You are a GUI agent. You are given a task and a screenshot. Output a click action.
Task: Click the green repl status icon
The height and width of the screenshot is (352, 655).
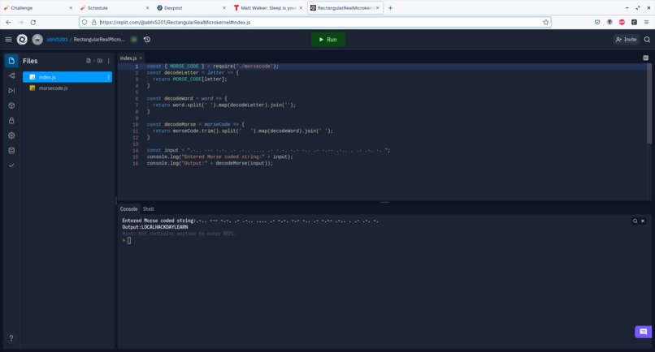133,40
